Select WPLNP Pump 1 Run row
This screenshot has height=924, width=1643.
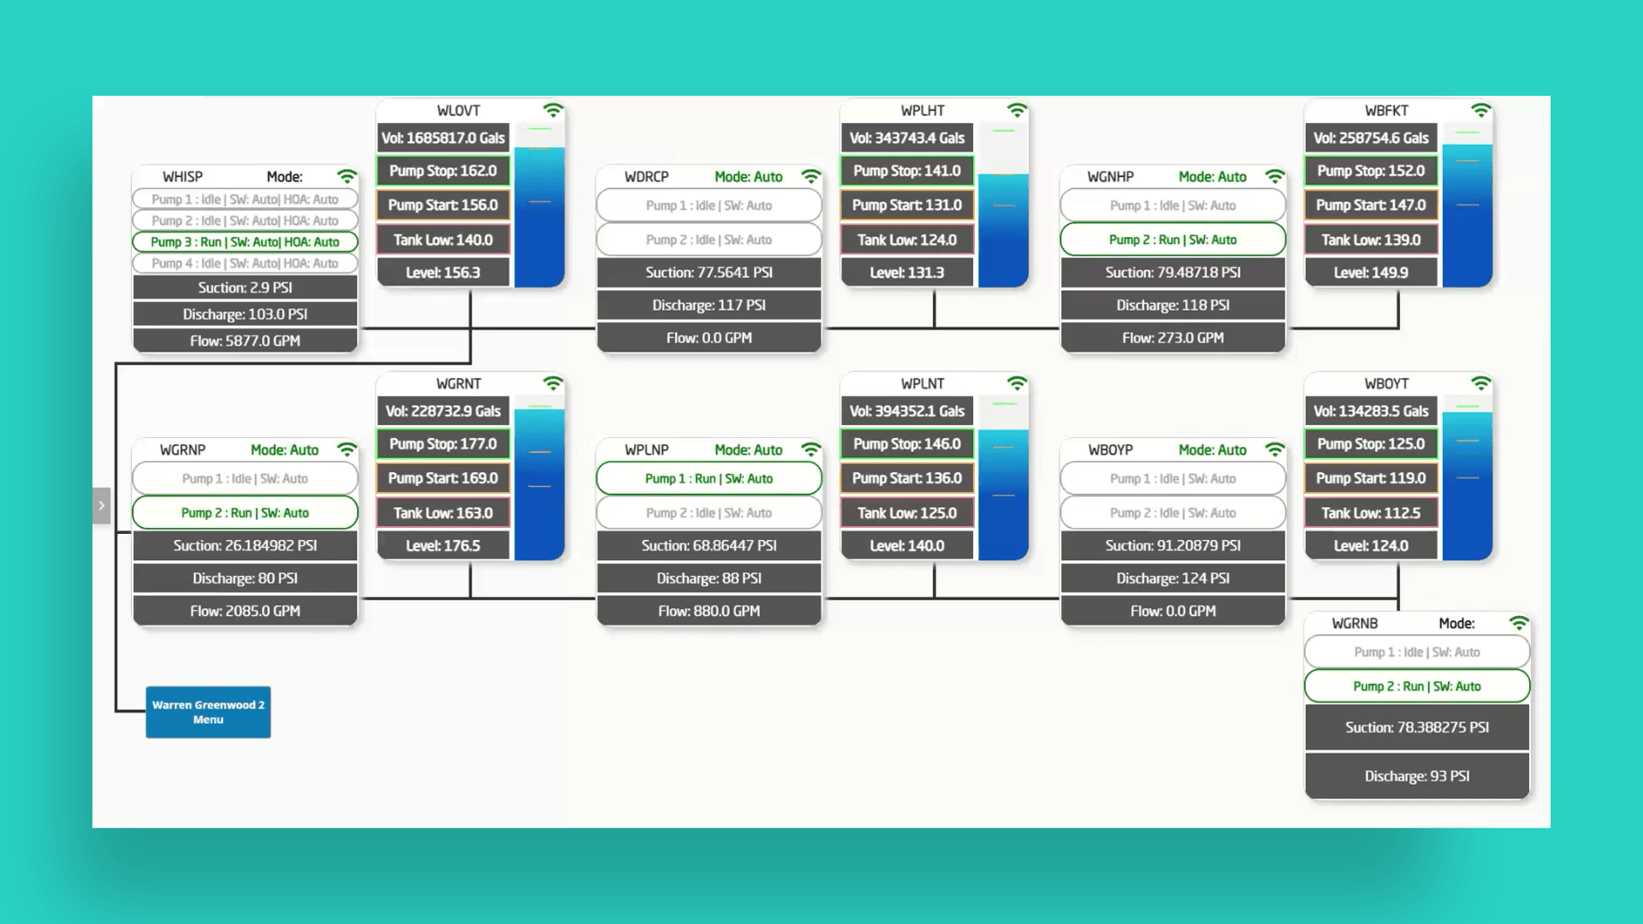click(709, 478)
